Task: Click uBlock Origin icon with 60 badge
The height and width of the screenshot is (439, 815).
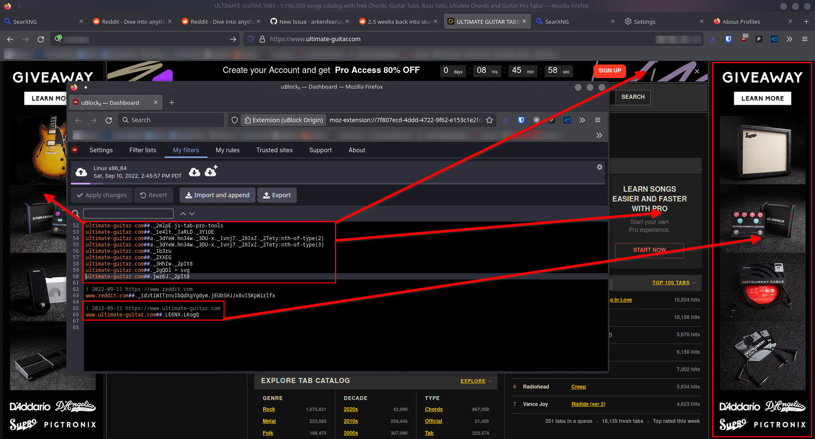Action: [x=744, y=39]
